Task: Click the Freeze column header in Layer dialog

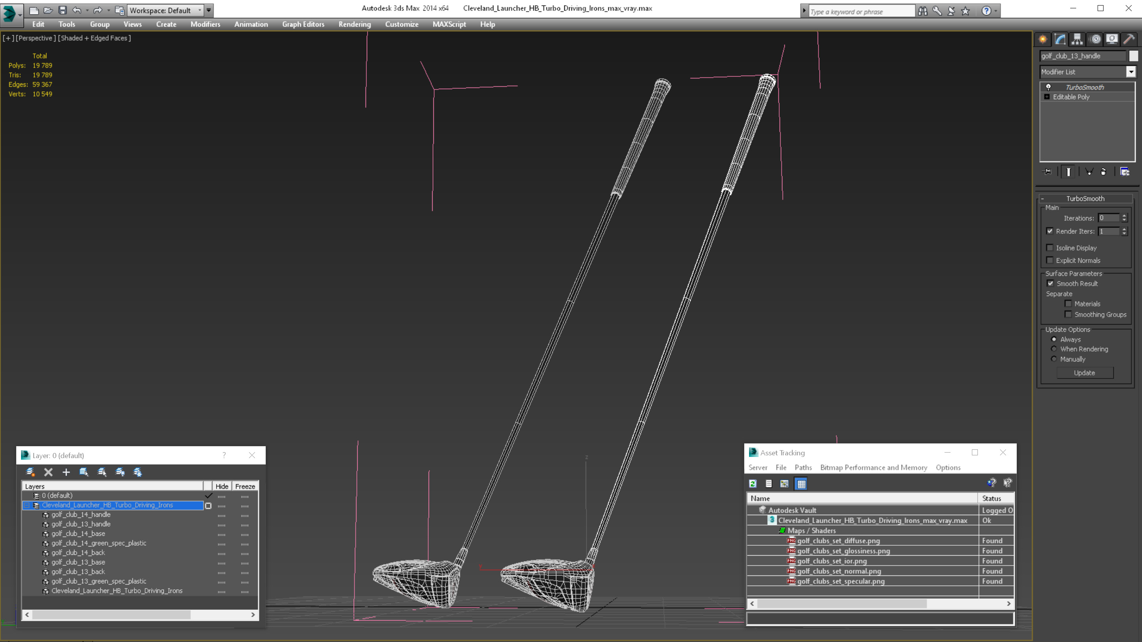Action: pyautogui.click(x=245, y=486)
